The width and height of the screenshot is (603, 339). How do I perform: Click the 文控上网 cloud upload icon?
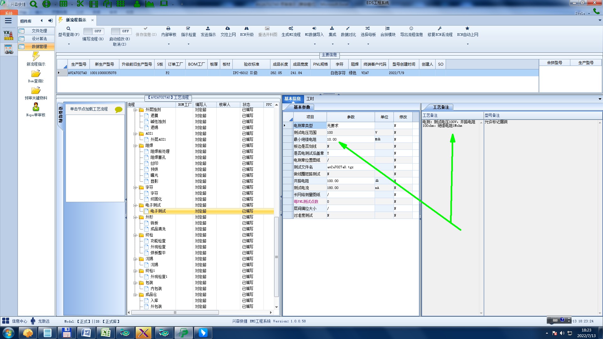[x=228, y=29]
